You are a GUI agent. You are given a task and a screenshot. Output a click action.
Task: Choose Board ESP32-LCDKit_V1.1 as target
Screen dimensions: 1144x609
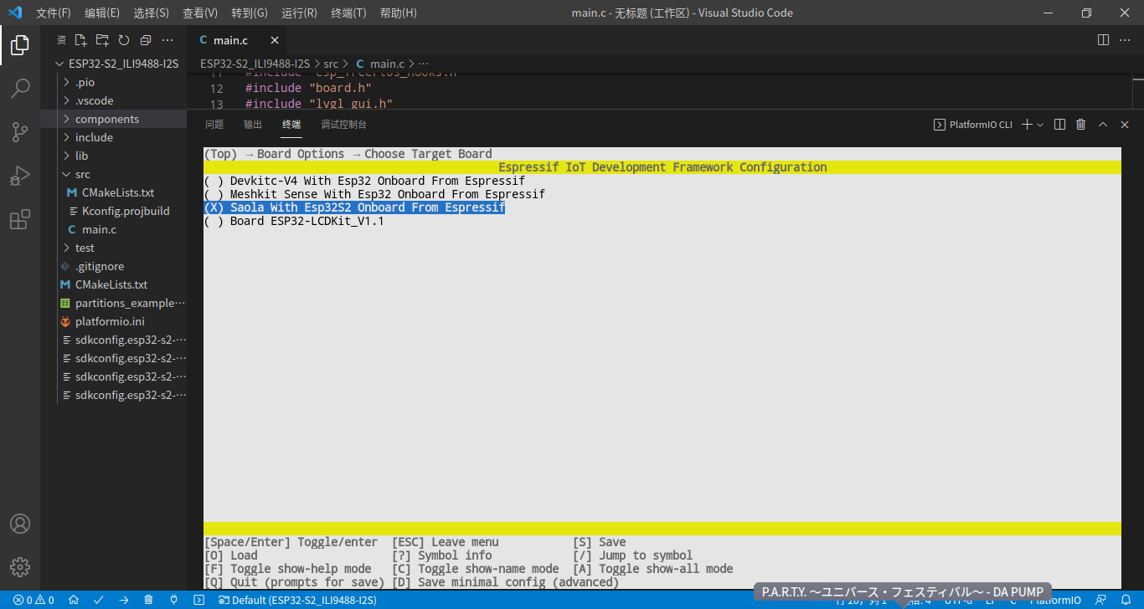295,221
